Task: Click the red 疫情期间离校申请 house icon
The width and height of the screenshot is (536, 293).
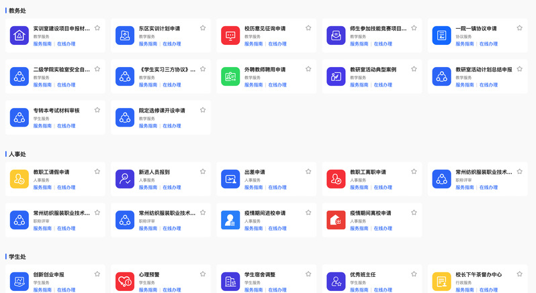Action: click(336, 220)
